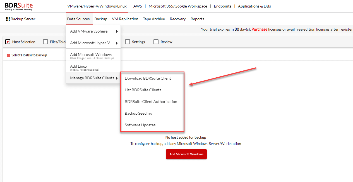
Task: Open the Tape Archive menu
Action: point(154,19)
